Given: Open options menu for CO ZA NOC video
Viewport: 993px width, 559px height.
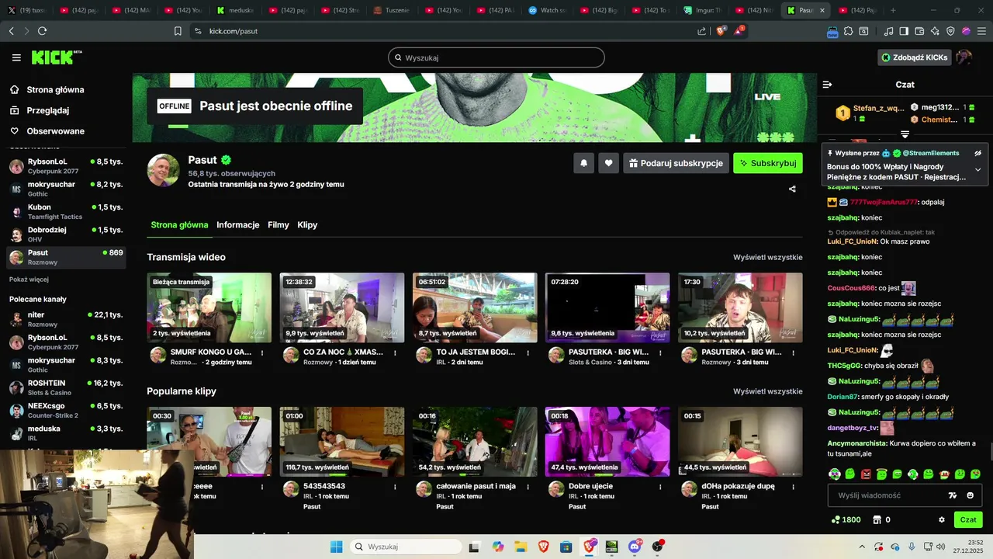Looking at the screenshot, I should click(x=395, y=352).
